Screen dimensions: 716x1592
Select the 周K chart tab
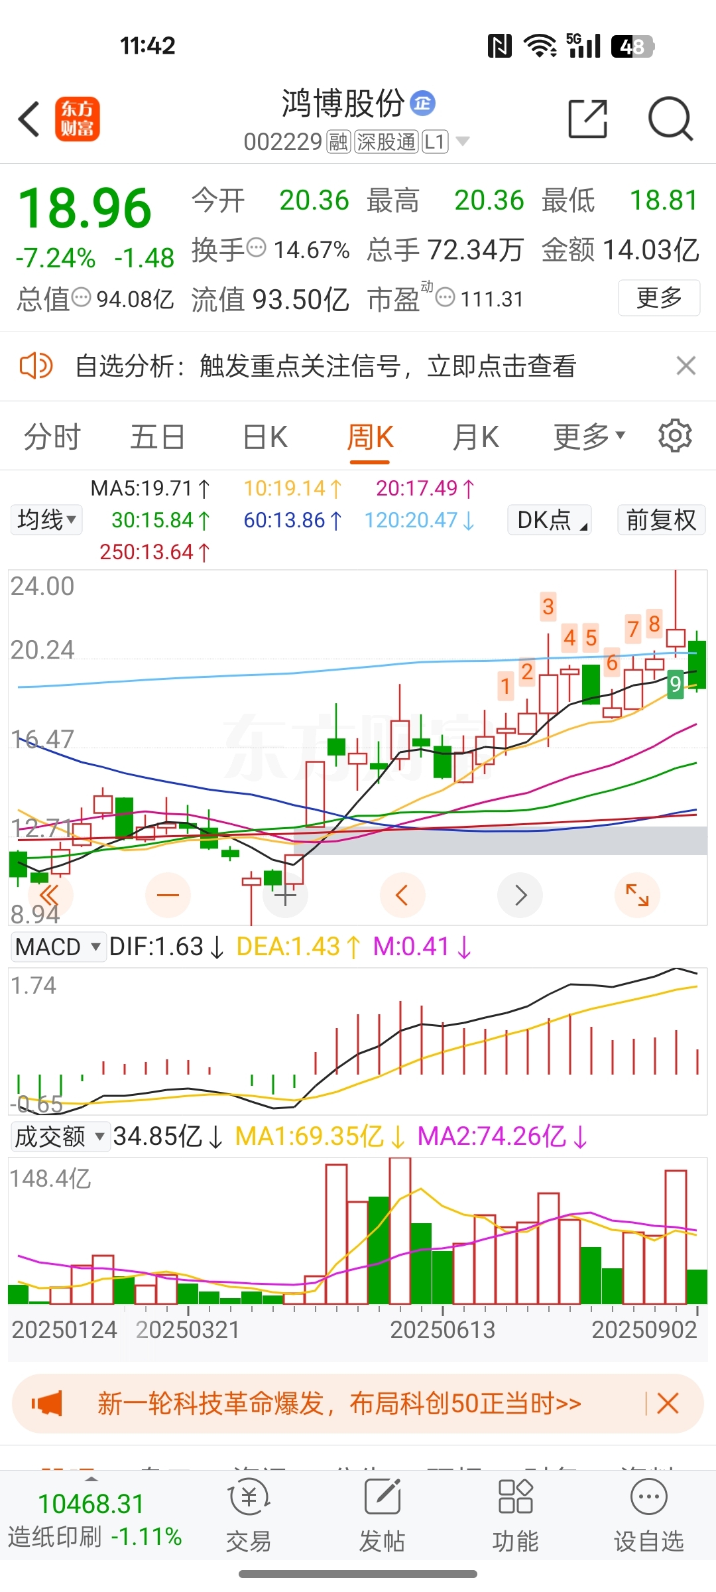click(x=370, y=437)
